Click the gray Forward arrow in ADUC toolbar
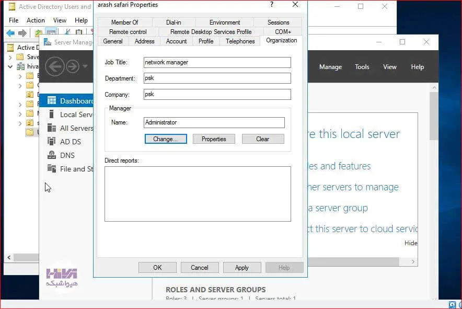This screenshot has width=462, height=309. tap(22, 33)
